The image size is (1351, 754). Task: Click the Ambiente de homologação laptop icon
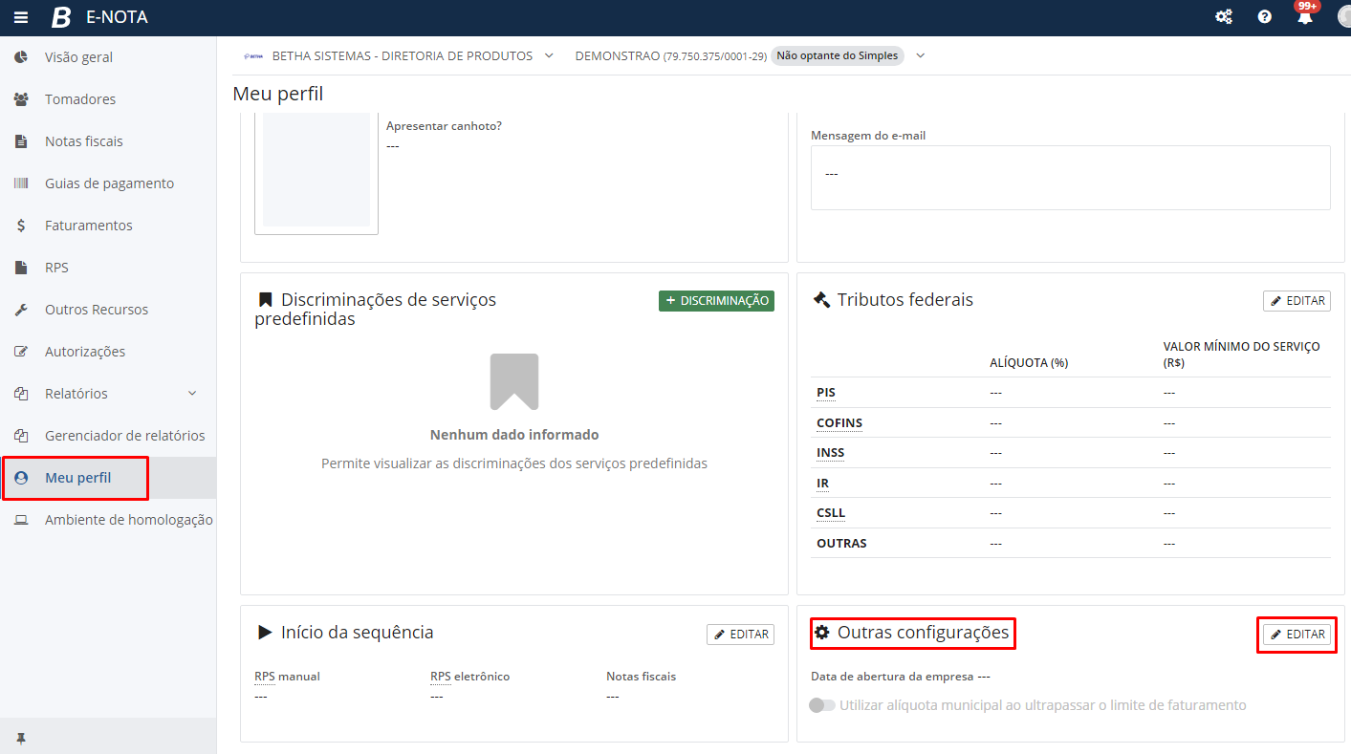click(x=21, y=520)
